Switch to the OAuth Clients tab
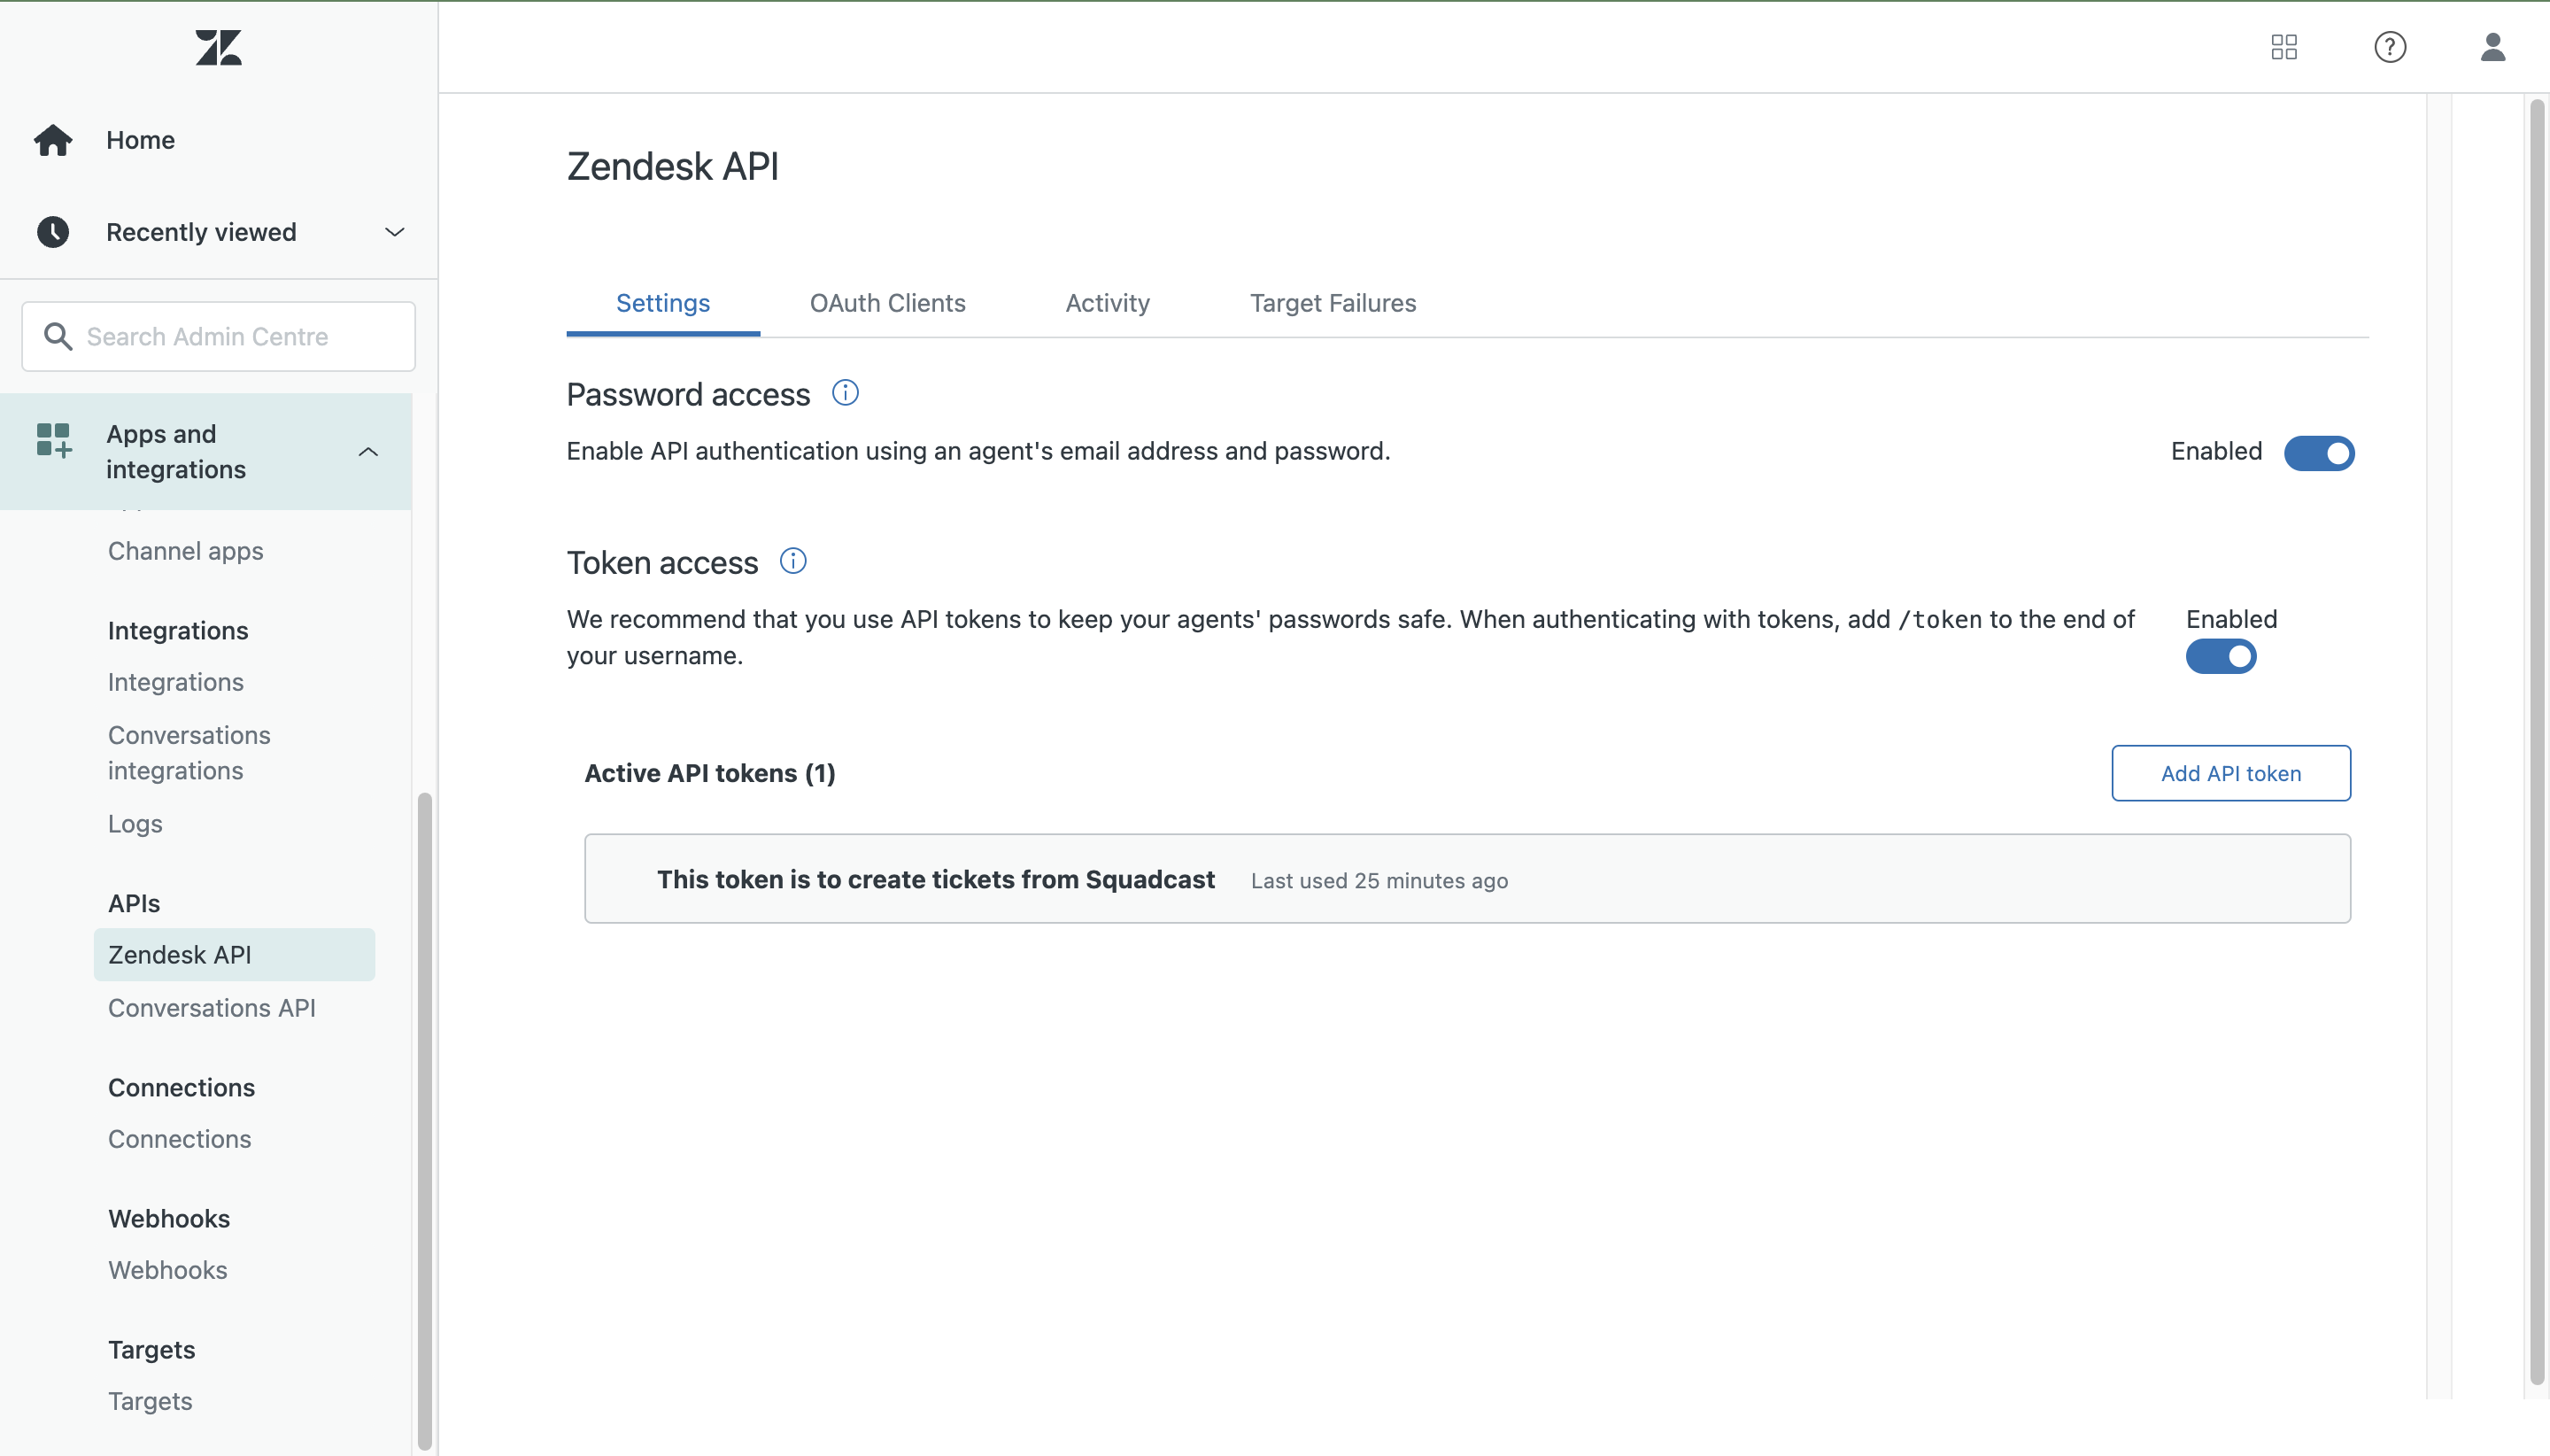Image resolution: width=2550 pixels, height=1456 pixels. point(888,303)
